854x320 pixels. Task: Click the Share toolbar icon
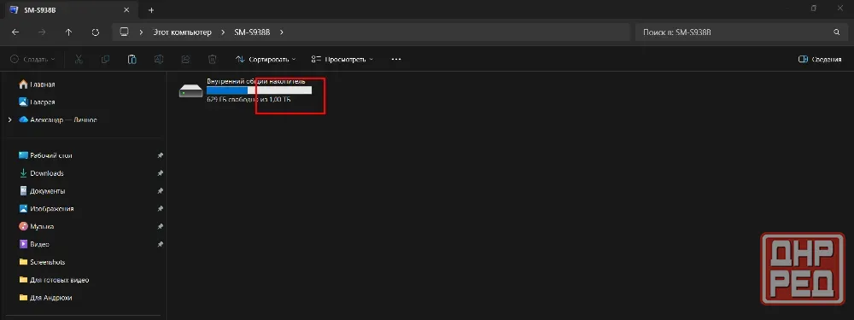click(x=185, y=60)
